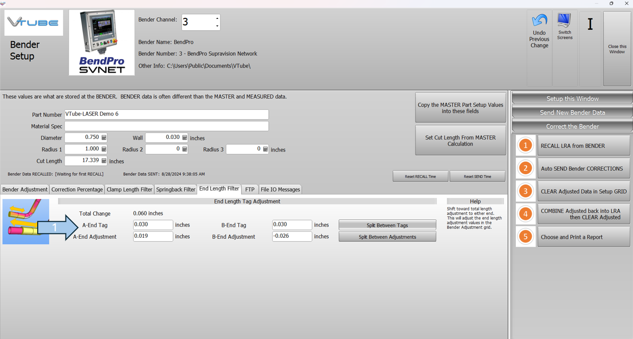Click orange step 3 circle icon
The height and width of the screenshot is (339, 633).
click(525, 191)
